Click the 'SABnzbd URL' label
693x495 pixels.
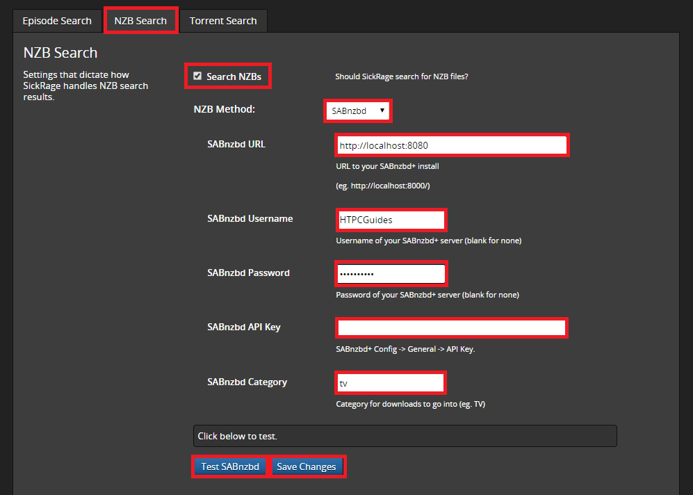(x=236, y=145)
